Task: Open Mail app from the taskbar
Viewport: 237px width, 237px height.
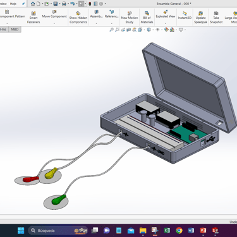Action: (131, 231)
